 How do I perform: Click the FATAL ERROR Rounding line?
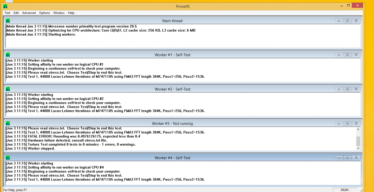73,136
